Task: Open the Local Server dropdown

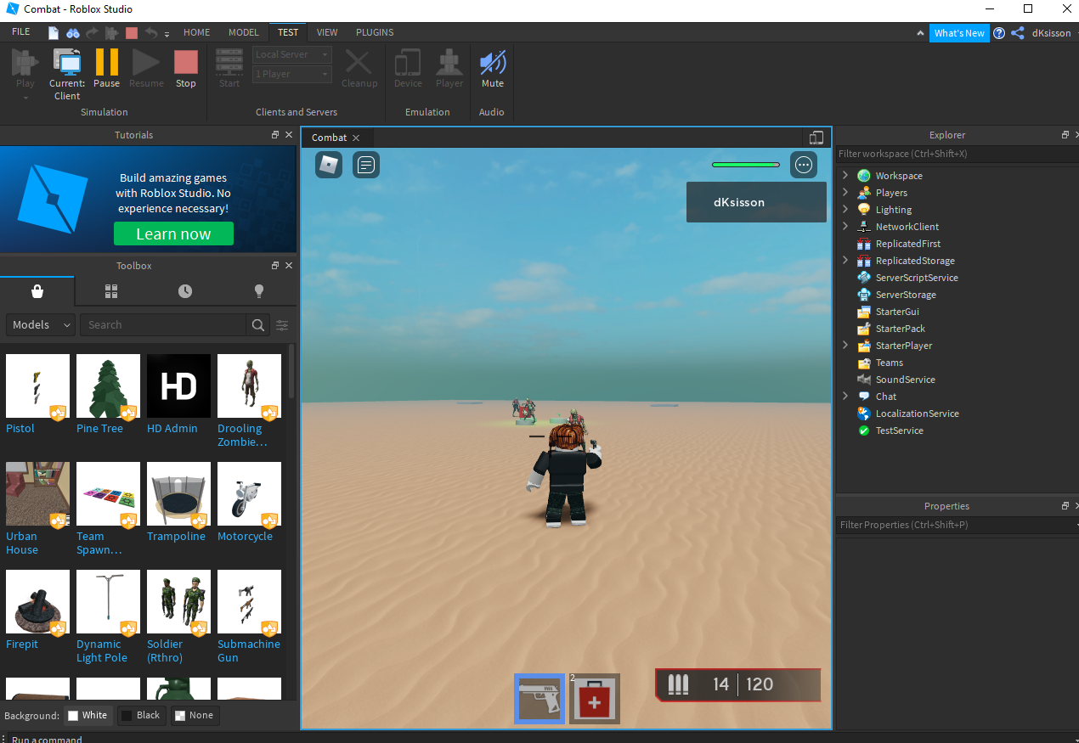Action: 292,54
